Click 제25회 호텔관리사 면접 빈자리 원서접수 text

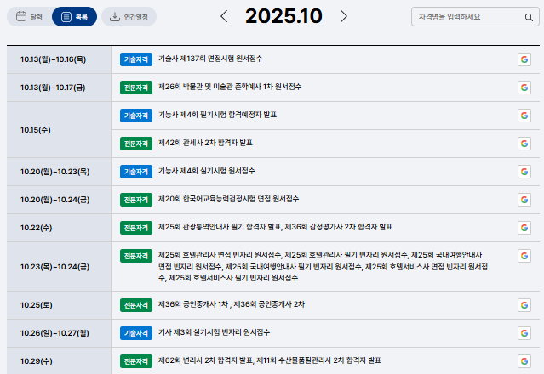tap(220, 255)
